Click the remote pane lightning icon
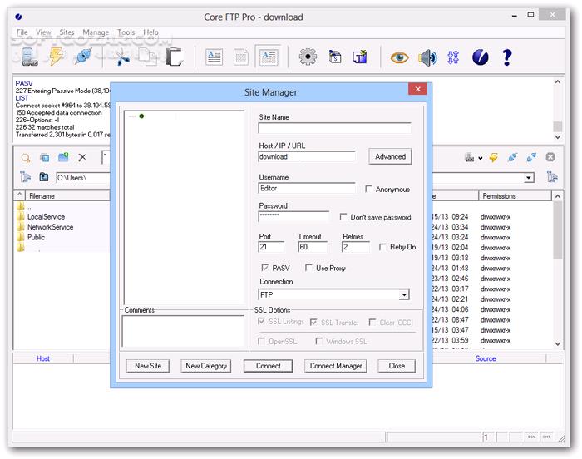 point(493,157)
